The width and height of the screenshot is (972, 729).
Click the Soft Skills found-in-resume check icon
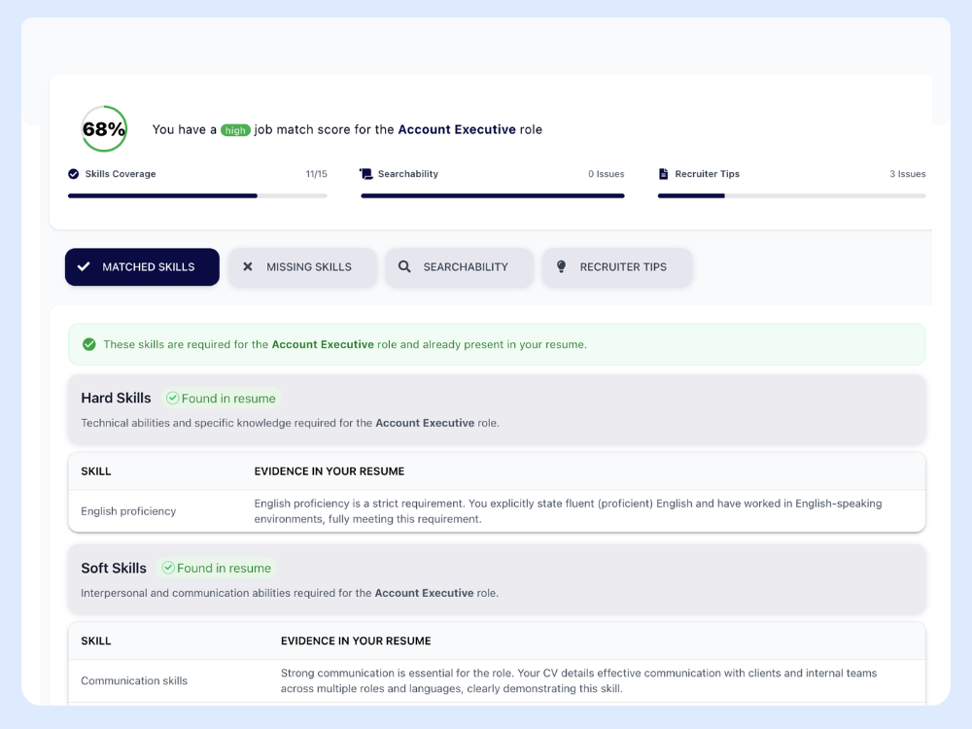168,568
